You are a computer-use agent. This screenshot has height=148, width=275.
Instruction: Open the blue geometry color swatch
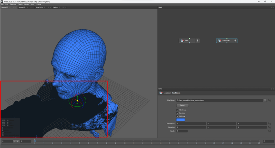coord(180,120)
